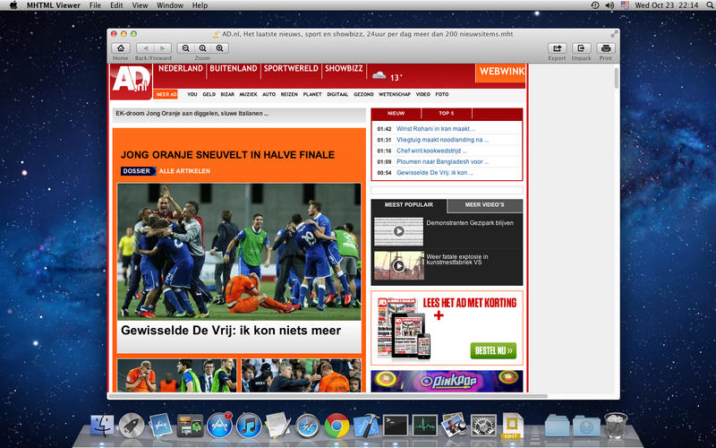Play the Demonstranten Gezipark video

pos(398,231)
